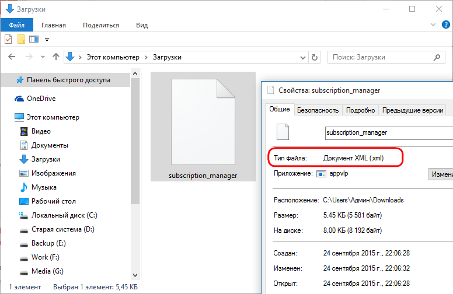Click the new folder icon in quick access toolbar
Screen dimensions: 453x294
(x=21, y=39)
